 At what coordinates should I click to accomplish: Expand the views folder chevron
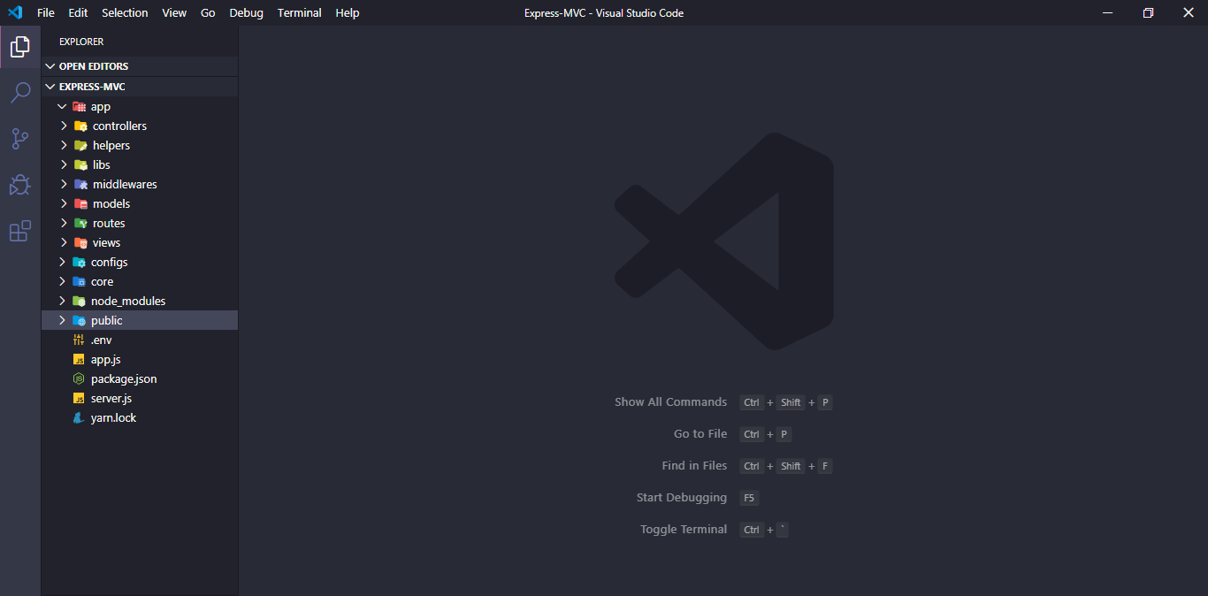coord(64,242)
